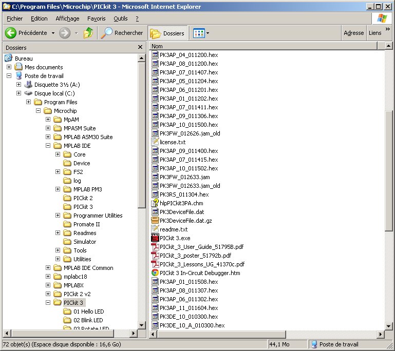The image size is (395, 351).
Task: Select the PK3RS_011304.hex file icon
Action: click(155, 194)
